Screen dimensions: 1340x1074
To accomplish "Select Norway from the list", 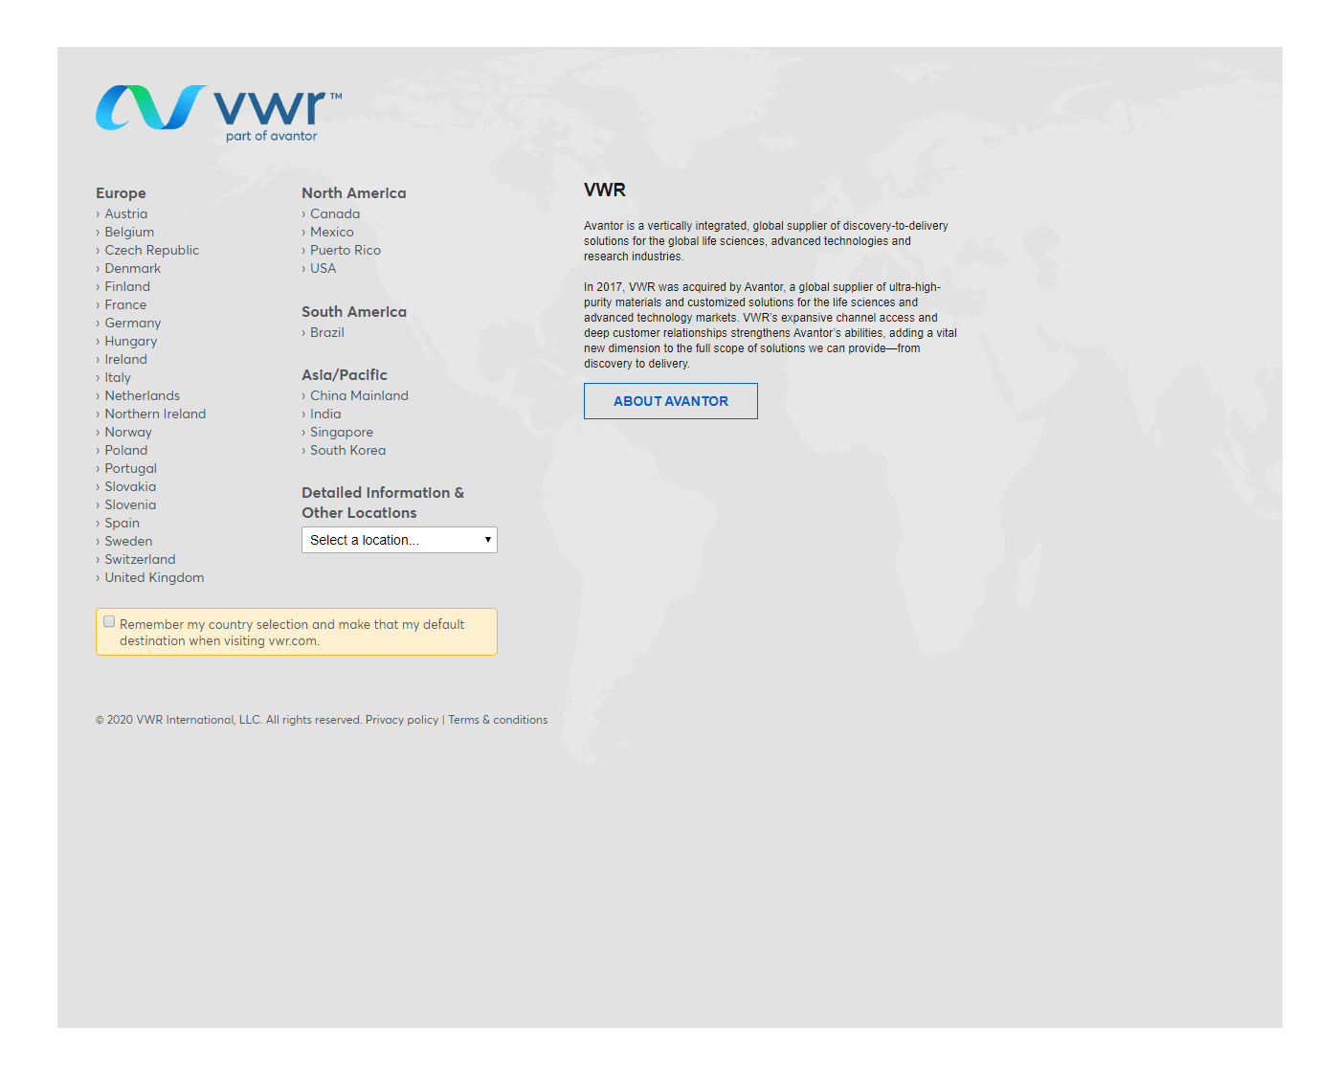I will [128, 433].
